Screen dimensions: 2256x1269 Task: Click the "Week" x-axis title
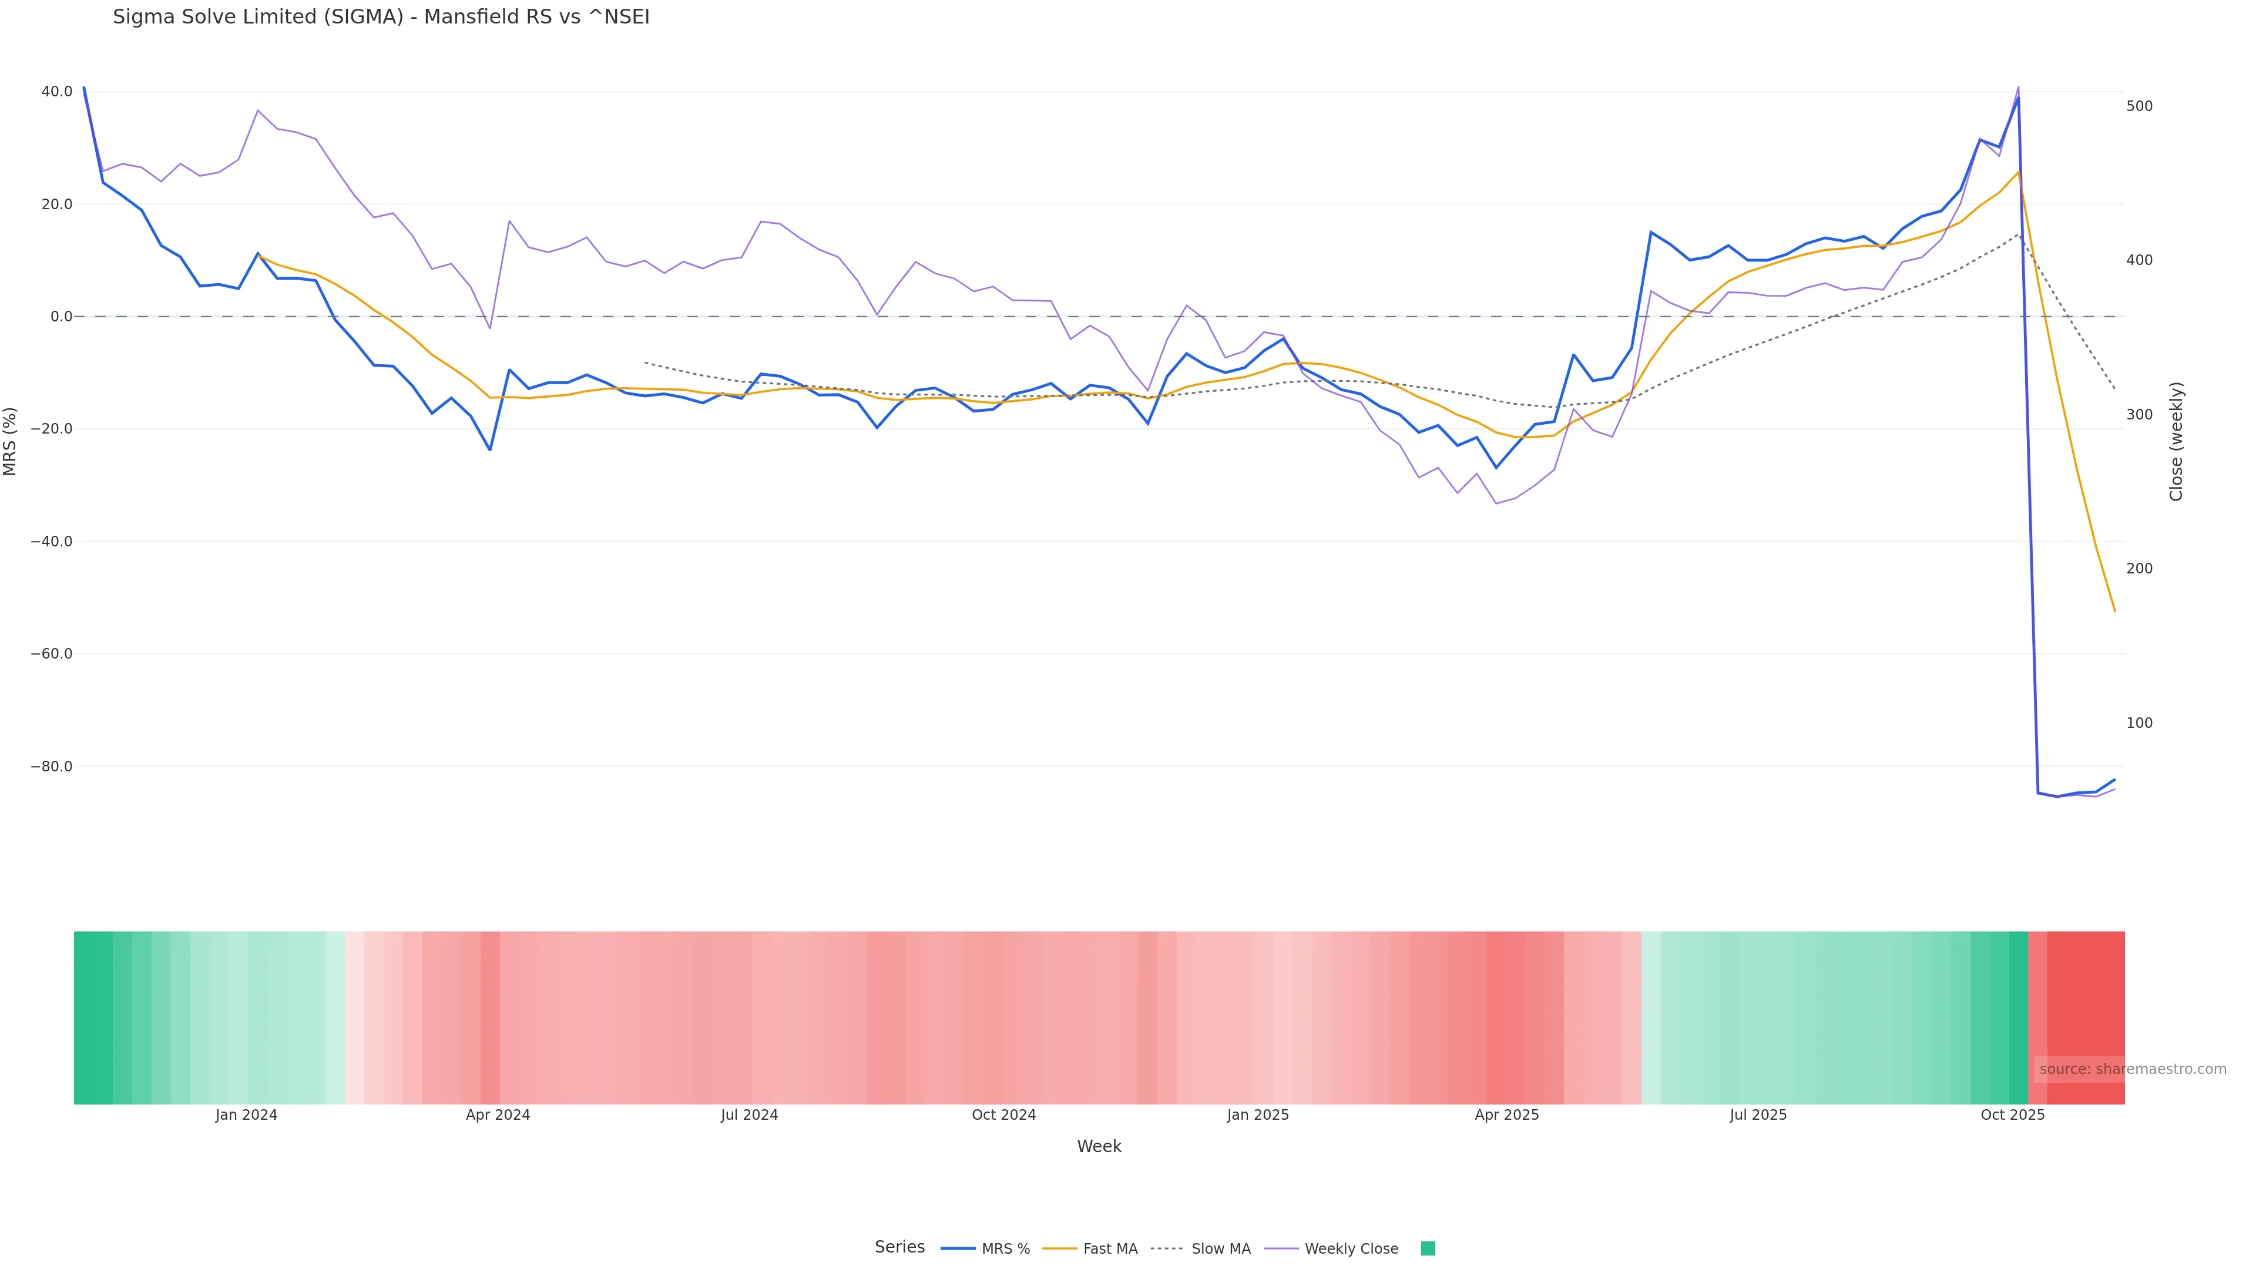(x=1099, y=1146)
